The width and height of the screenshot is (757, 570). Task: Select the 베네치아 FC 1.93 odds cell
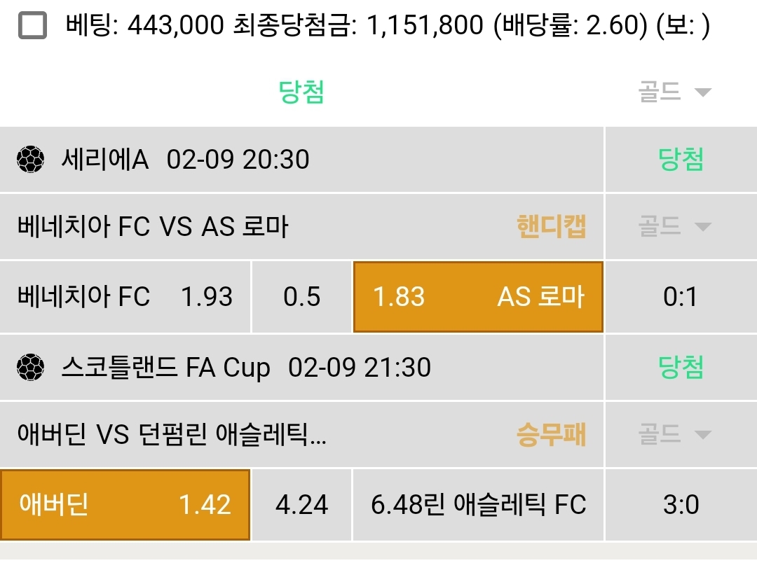click(125, 297)
